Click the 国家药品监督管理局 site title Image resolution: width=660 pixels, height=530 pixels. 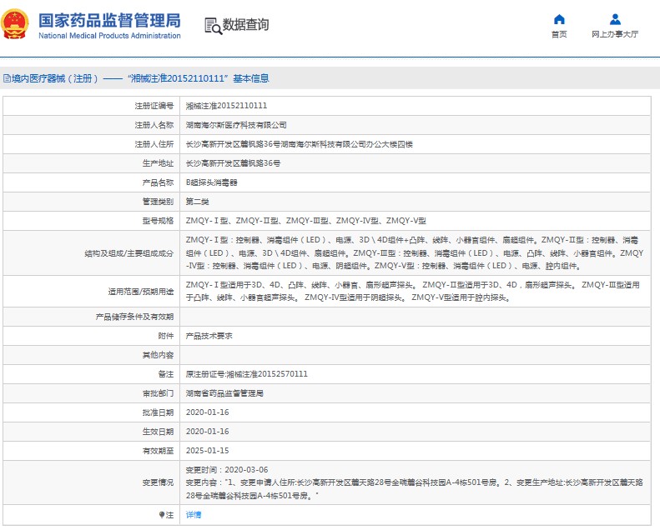(108, 20)
